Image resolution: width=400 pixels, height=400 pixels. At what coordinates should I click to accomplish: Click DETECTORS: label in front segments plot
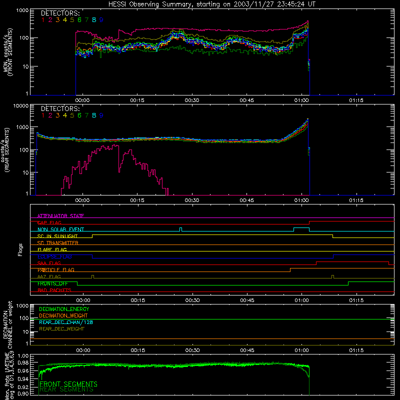(x=60, y=13)
